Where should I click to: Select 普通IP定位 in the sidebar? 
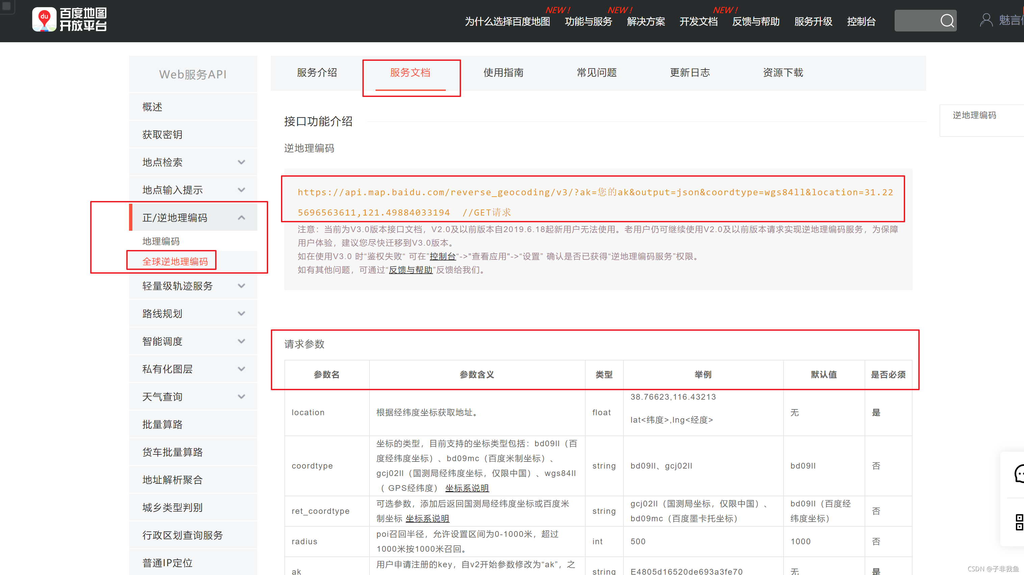tap(193, 563)
